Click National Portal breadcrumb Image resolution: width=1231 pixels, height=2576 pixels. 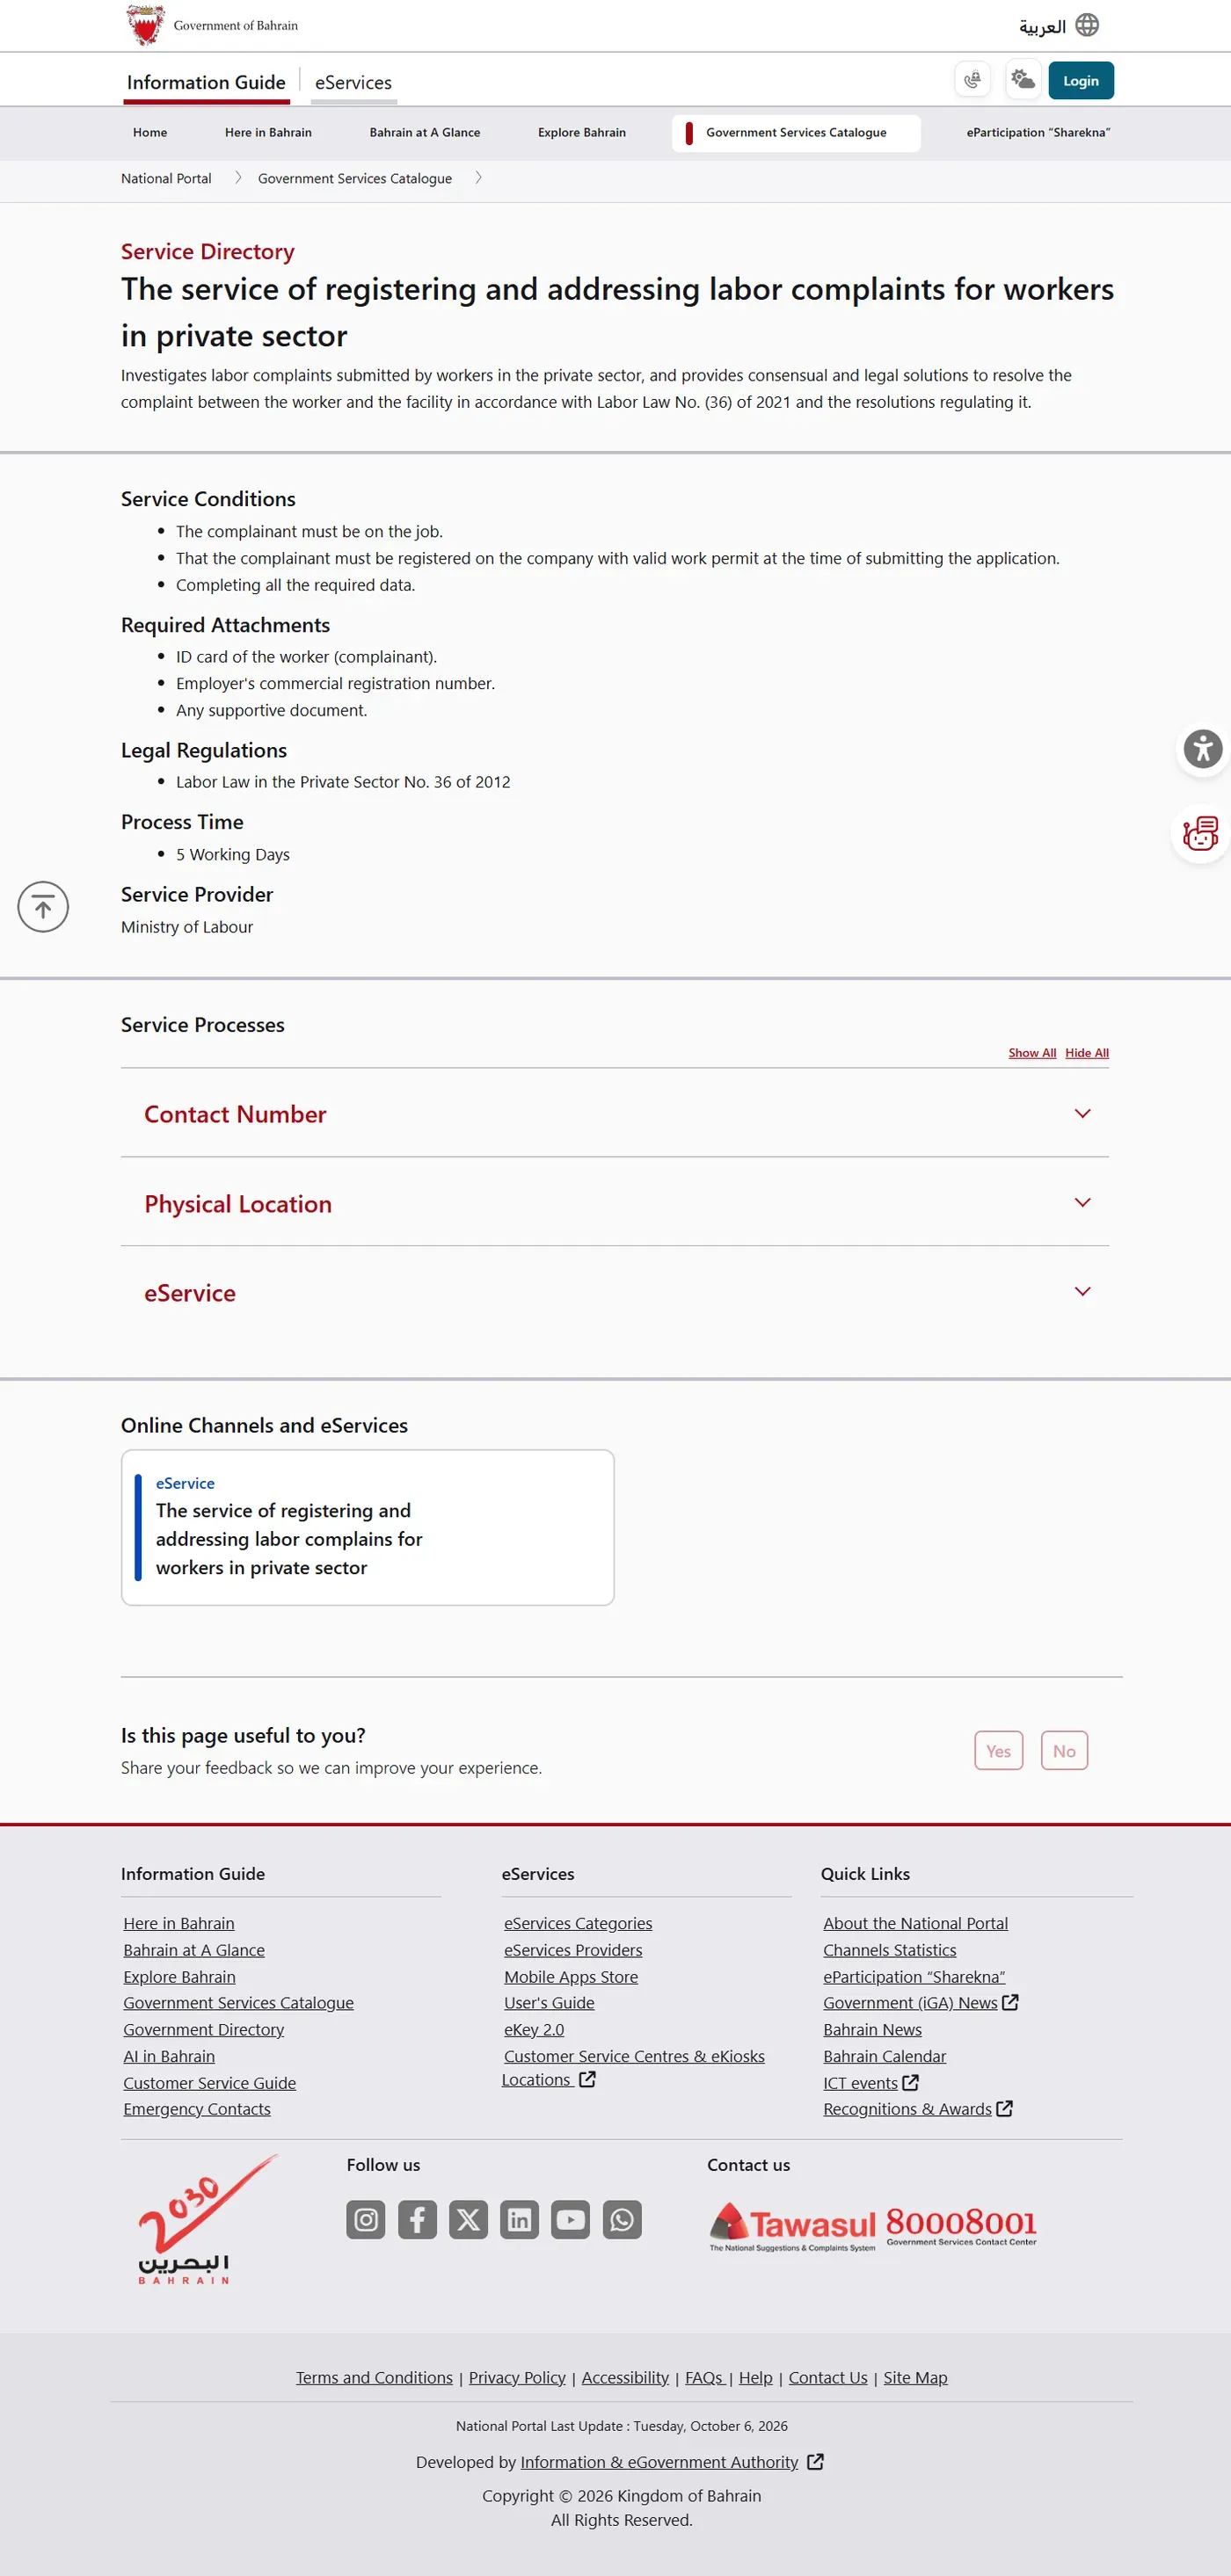tap(166, 178)
